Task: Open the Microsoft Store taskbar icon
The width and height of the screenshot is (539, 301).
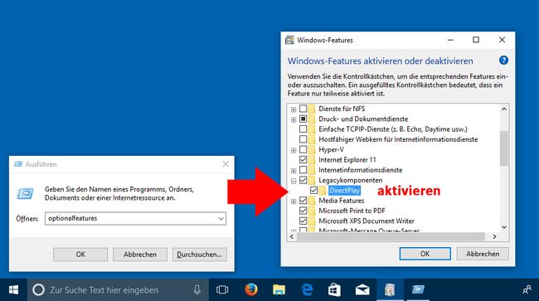Action: 334,289
